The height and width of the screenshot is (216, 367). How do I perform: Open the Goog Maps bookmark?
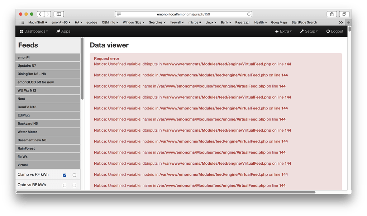point(279,22)
